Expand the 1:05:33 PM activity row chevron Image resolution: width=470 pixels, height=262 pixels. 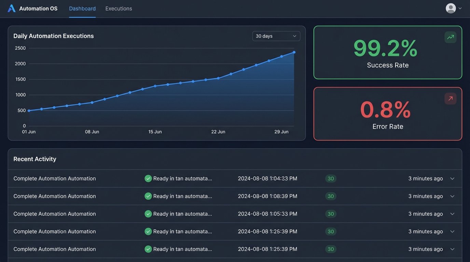tap(452, 214)
